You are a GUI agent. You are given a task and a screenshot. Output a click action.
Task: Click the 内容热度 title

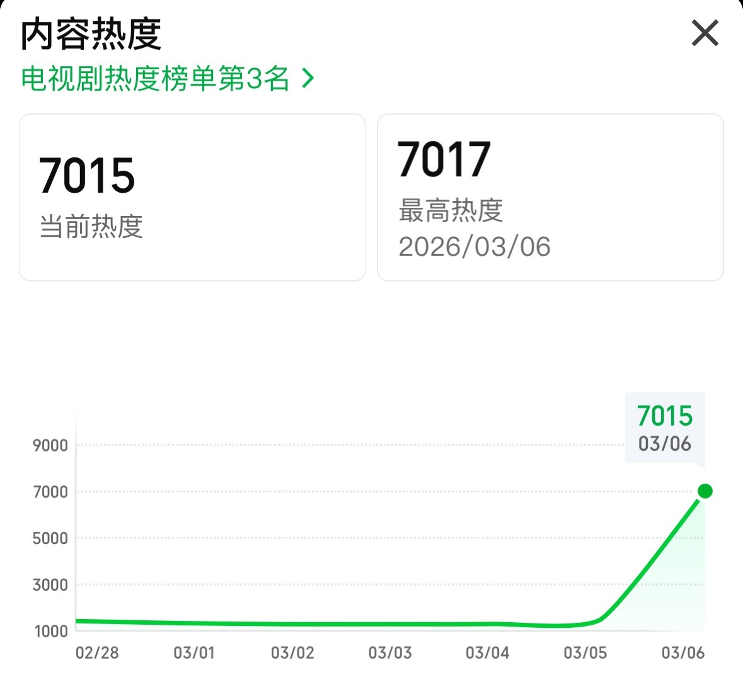coord(91,34)
